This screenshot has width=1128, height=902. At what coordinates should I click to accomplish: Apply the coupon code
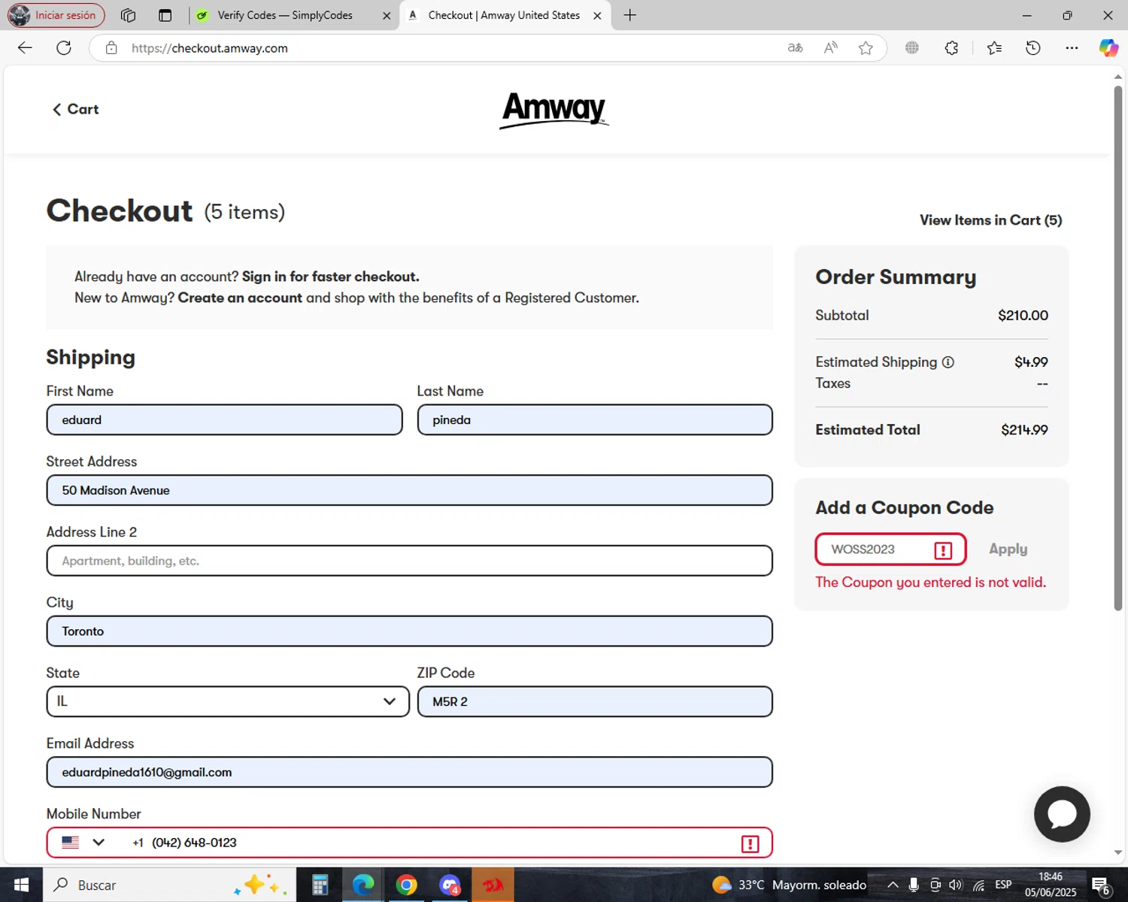(1008, 549)
